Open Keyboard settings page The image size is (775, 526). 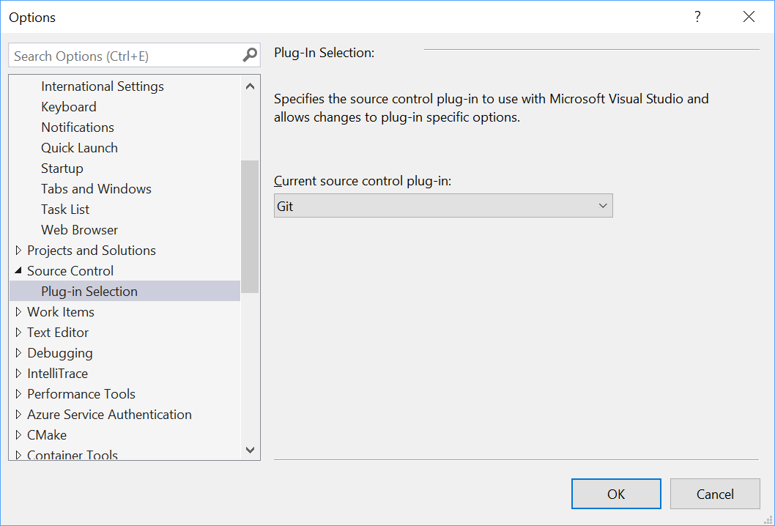(69, 107)
